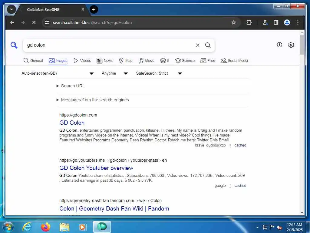Open the Auto-detect (en-GB) language dropdown
Viewport: 310px width, 233px height.
tap(58, 73)
